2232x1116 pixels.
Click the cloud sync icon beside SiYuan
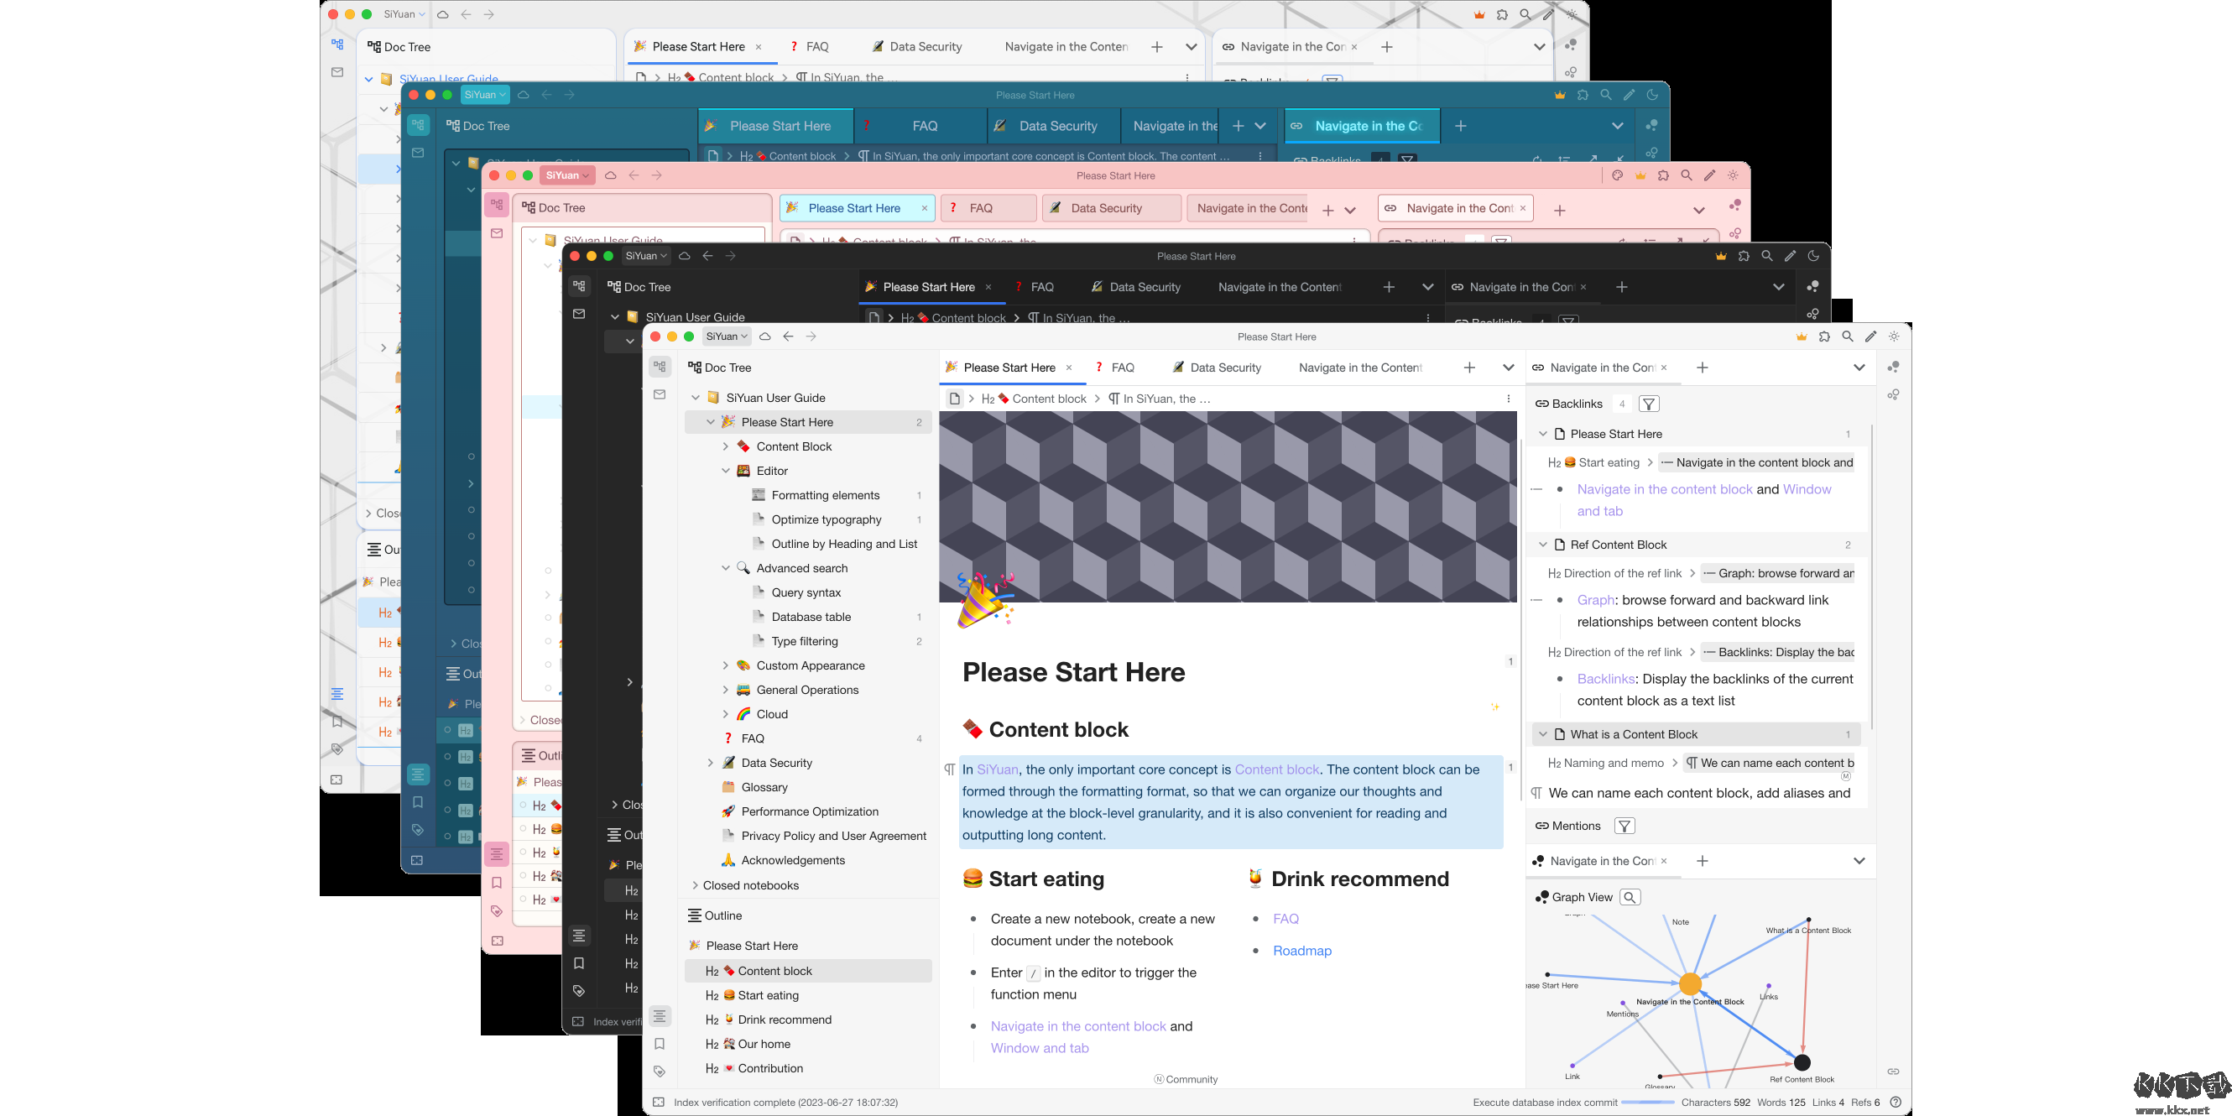[x=764, y=337]
